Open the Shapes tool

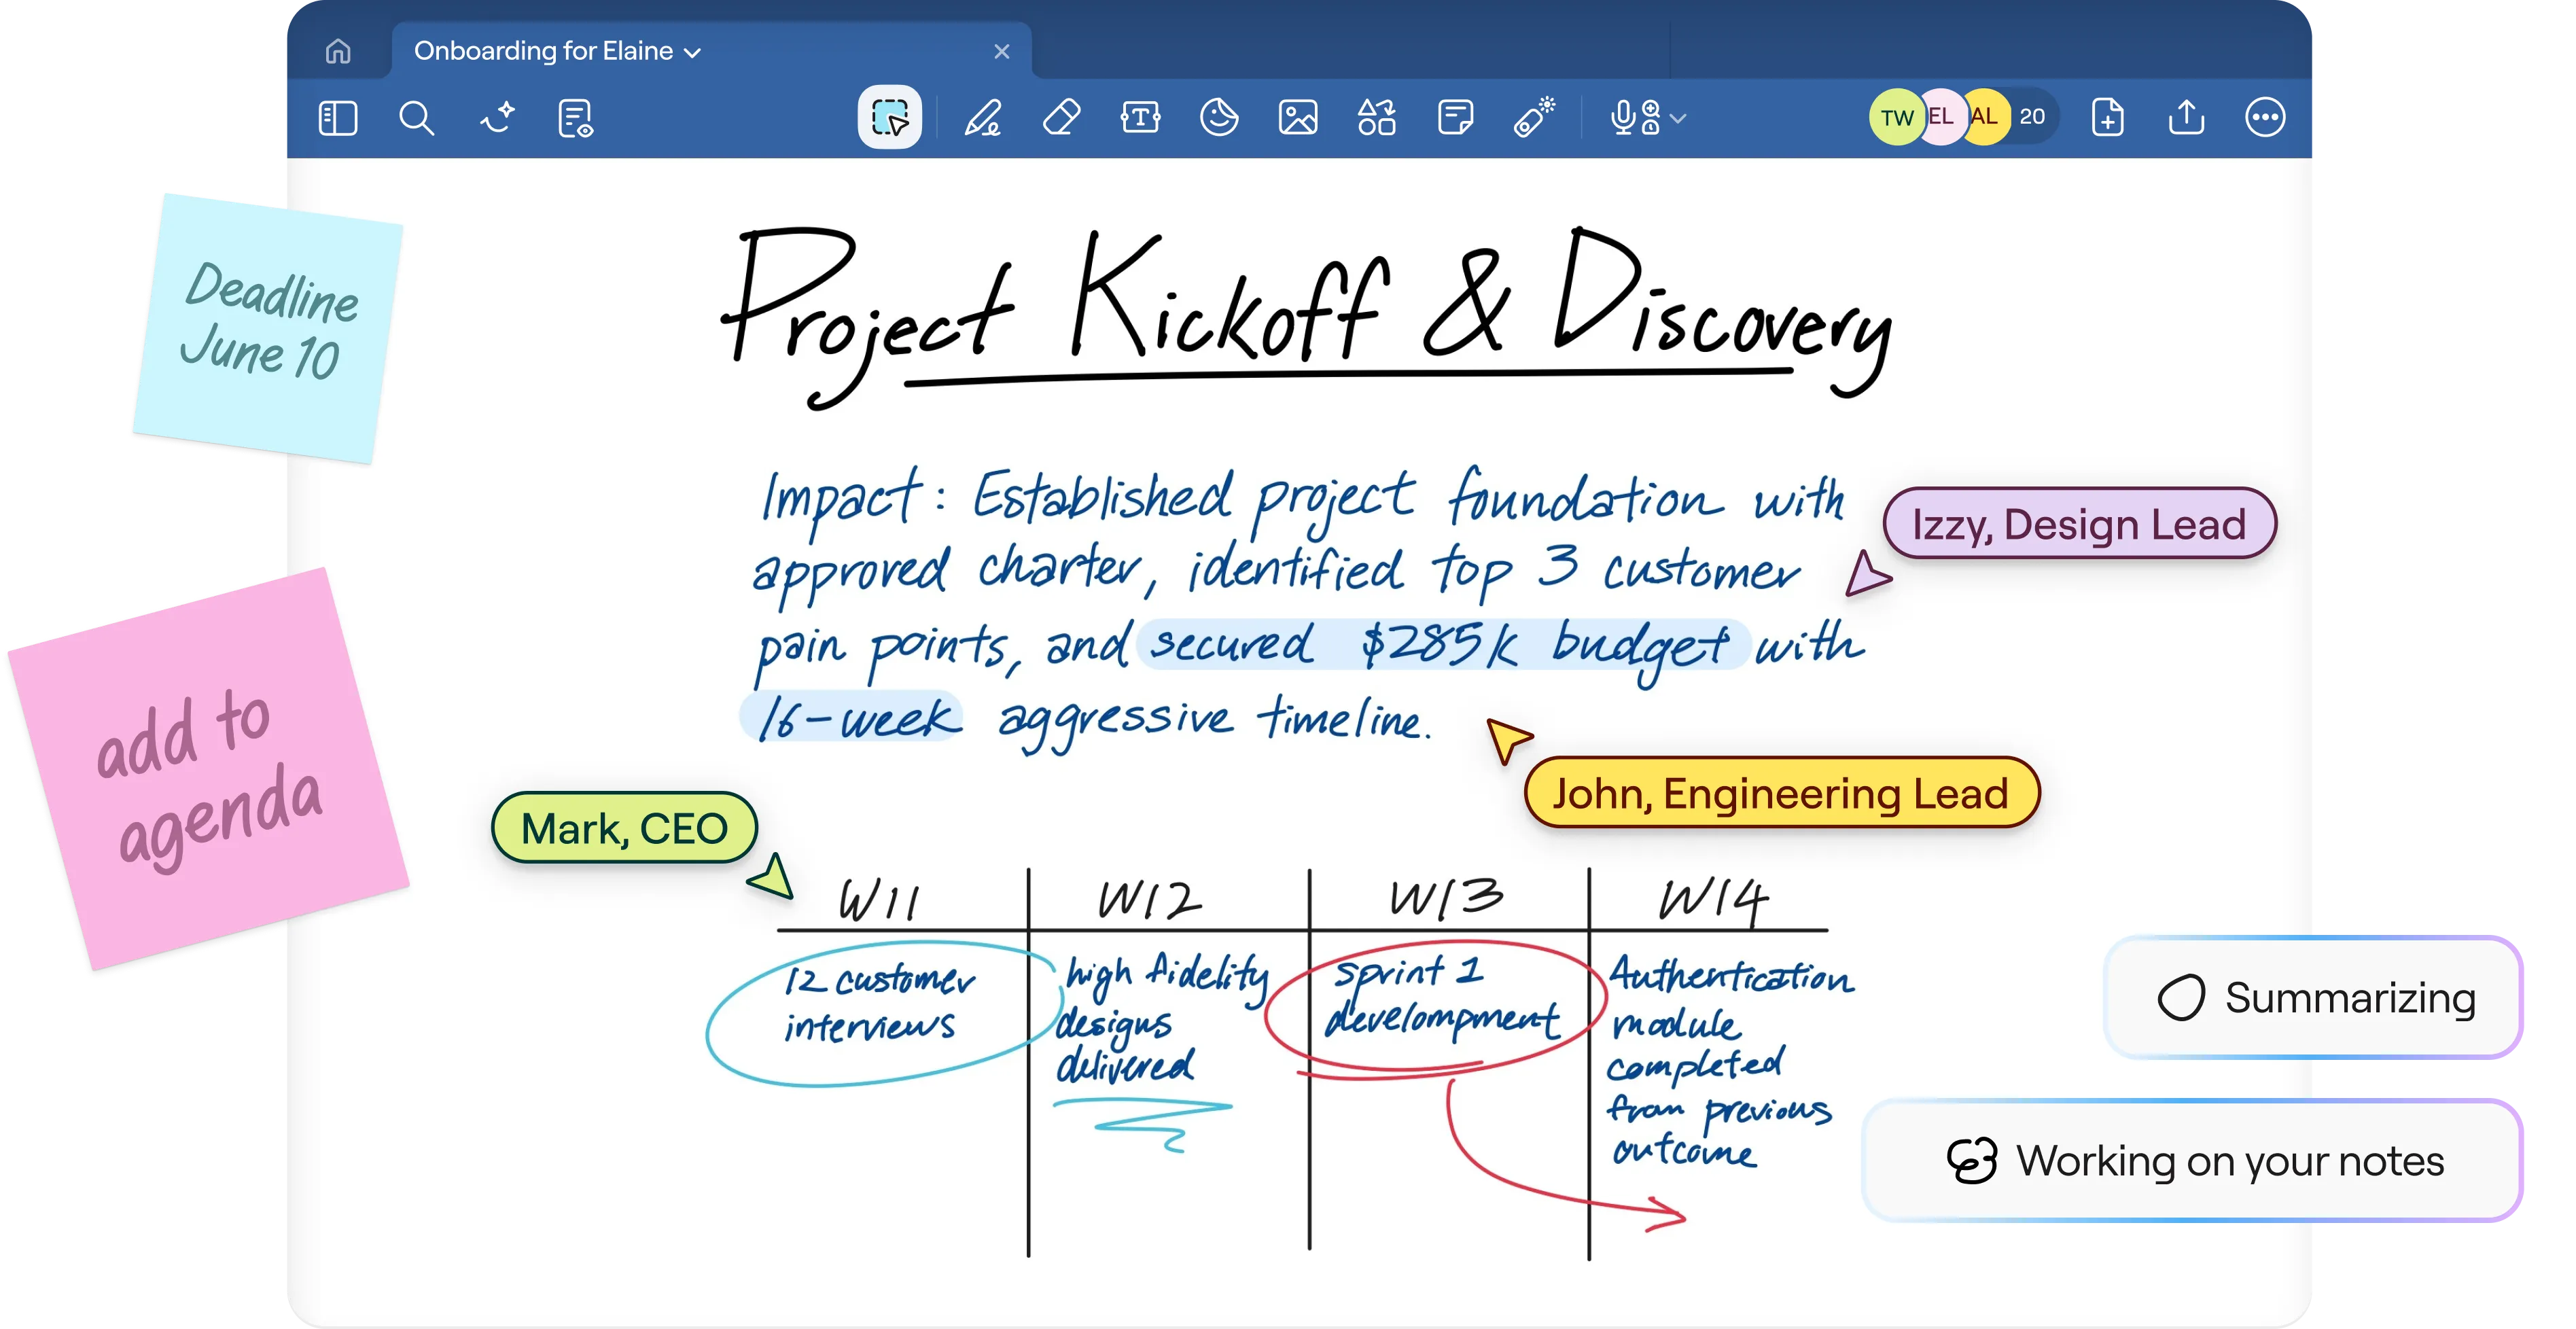pos(1376,118)
